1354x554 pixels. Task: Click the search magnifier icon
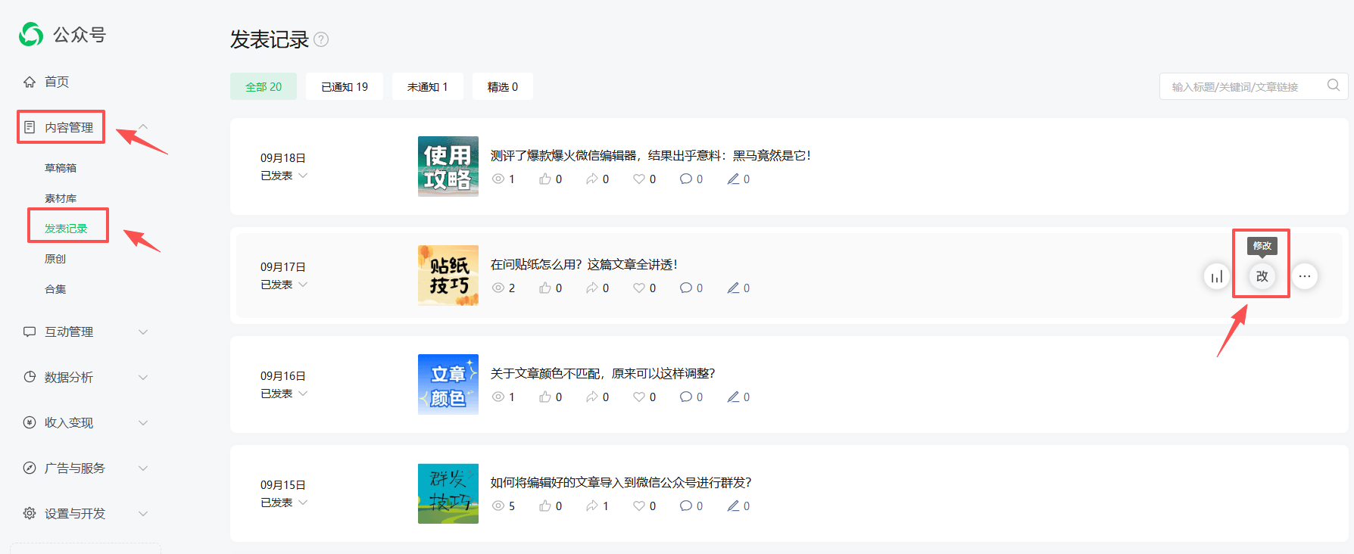click(1334, 86)
